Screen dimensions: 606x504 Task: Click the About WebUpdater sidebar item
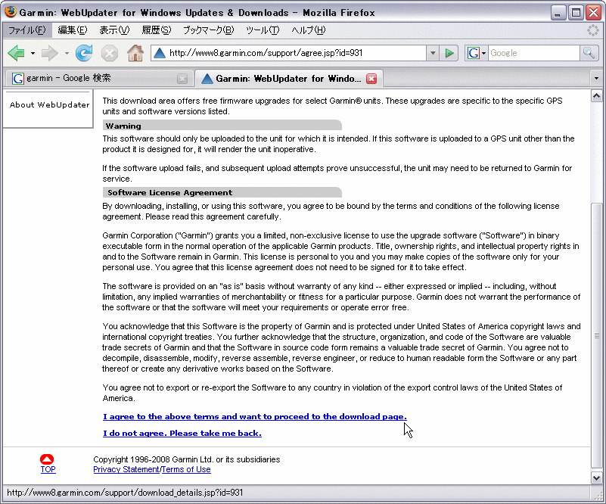49,104
